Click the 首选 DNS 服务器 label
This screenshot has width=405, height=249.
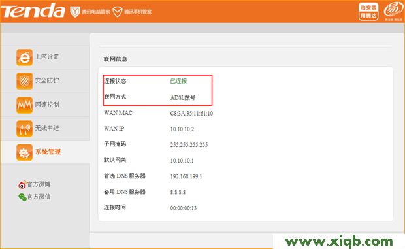pyautogui.click(x=125, y=176)
